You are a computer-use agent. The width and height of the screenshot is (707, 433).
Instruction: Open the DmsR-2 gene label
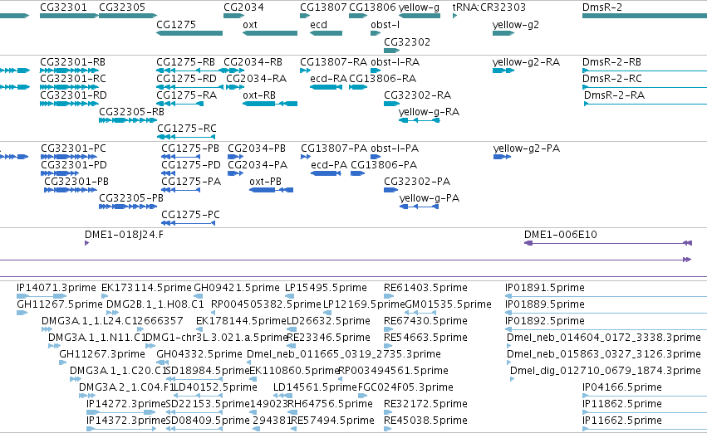[602, 7]
